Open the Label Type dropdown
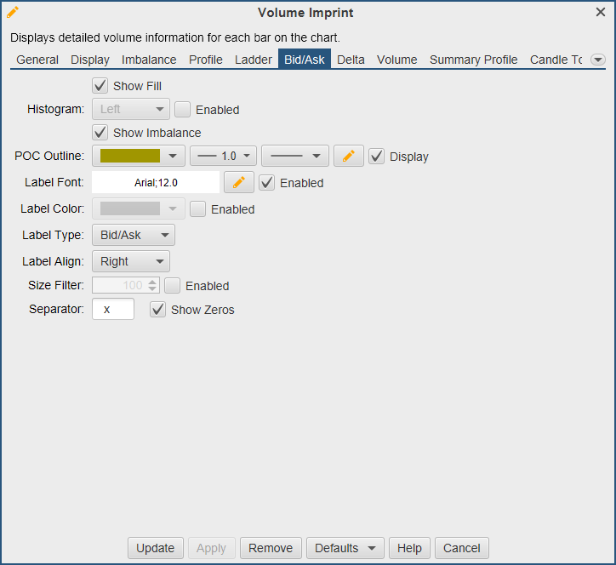The width and height of the screenshot is (616, 565). tap(133, 235)
